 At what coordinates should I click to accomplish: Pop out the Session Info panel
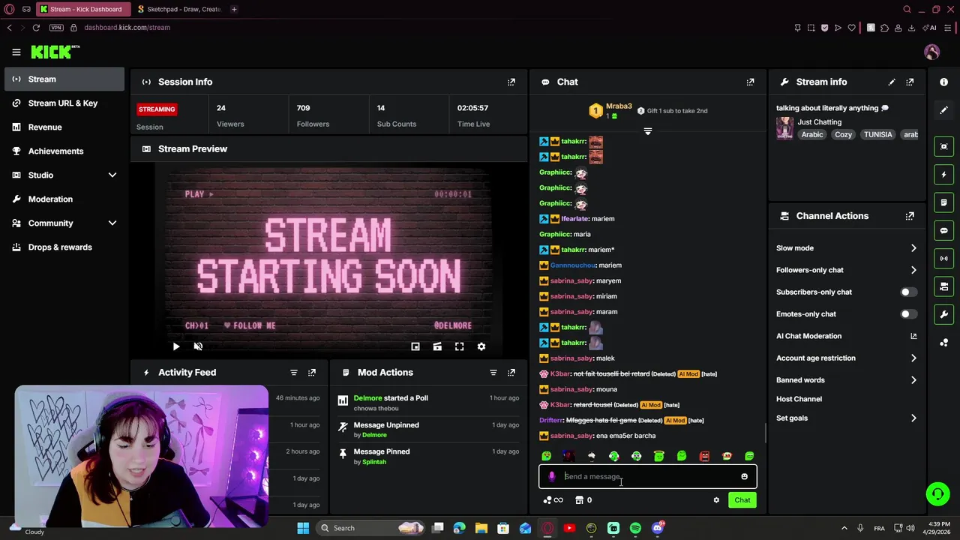(x=511, y=82)
